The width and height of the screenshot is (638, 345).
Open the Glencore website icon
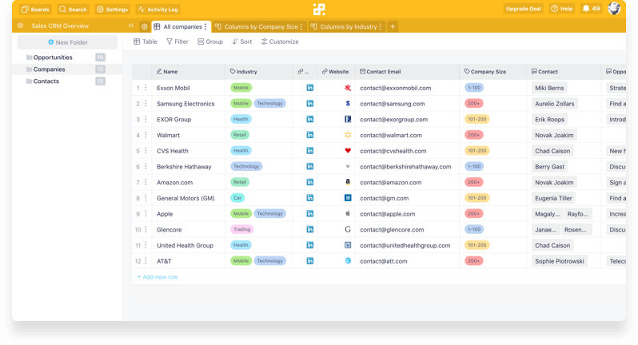[x=348, y=229]
